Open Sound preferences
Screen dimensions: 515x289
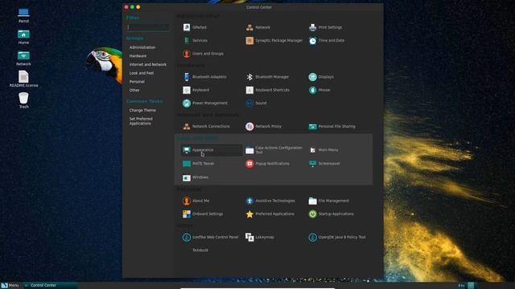(x=256, y=103)
